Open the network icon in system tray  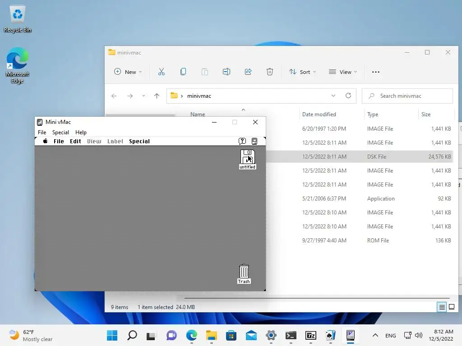coord(408,335)
